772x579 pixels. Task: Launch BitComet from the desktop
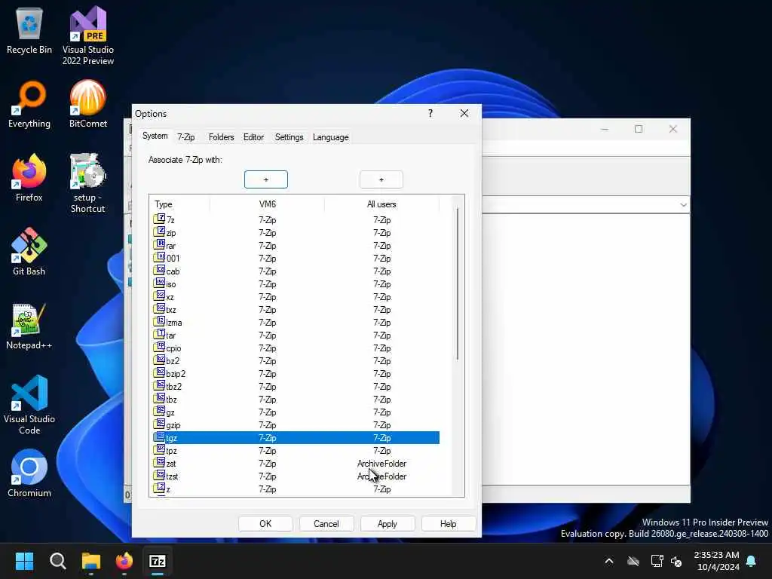click(x=88, y=104)
